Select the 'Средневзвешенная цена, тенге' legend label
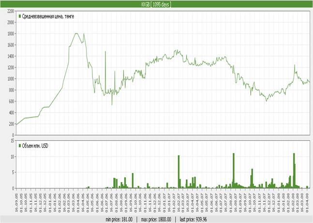The width and height of the screenshot is (313, 223). coord(48,16)
